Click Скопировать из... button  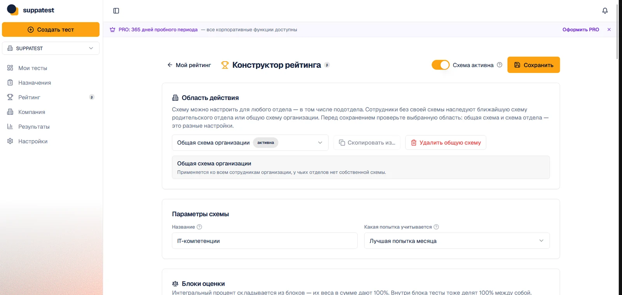367,143
